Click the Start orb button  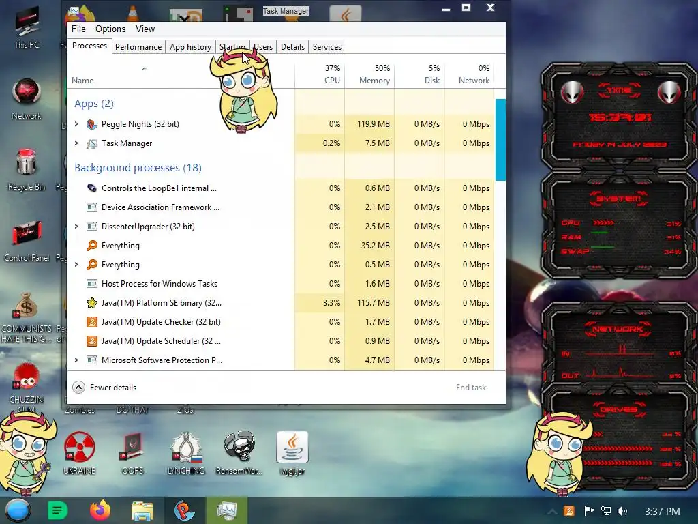point(18,510)
